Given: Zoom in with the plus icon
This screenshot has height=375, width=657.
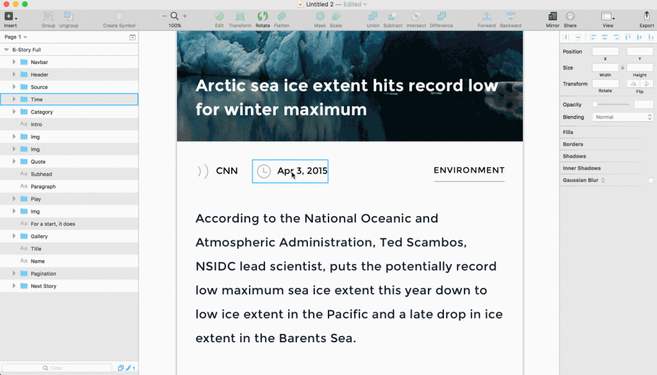Looking at the screenshot, I should (x=185, y=16).
